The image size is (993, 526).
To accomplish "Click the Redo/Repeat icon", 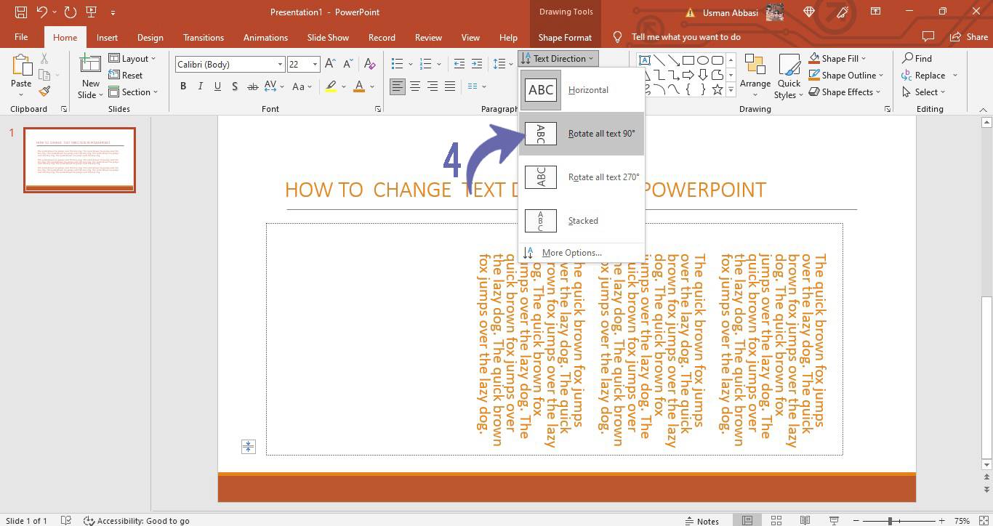I will [x=70, y=12].
